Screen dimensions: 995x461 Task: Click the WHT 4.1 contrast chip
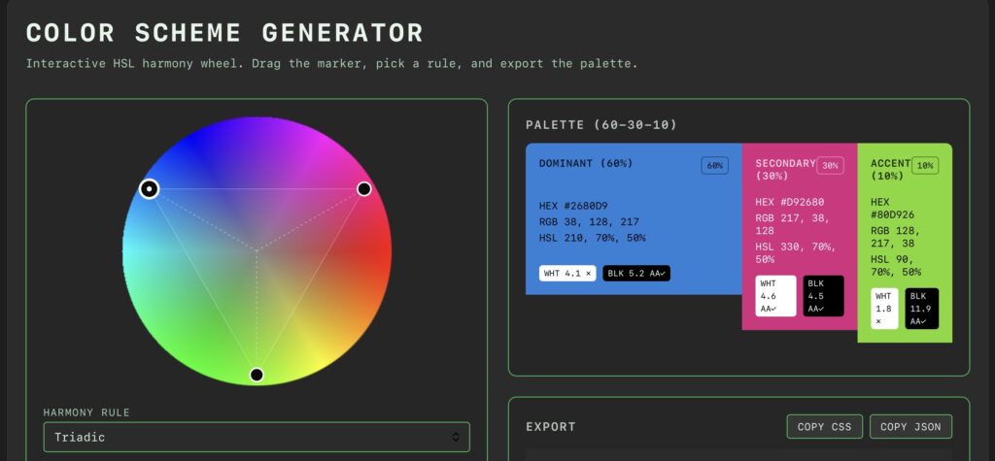click(x=567, y=274)
